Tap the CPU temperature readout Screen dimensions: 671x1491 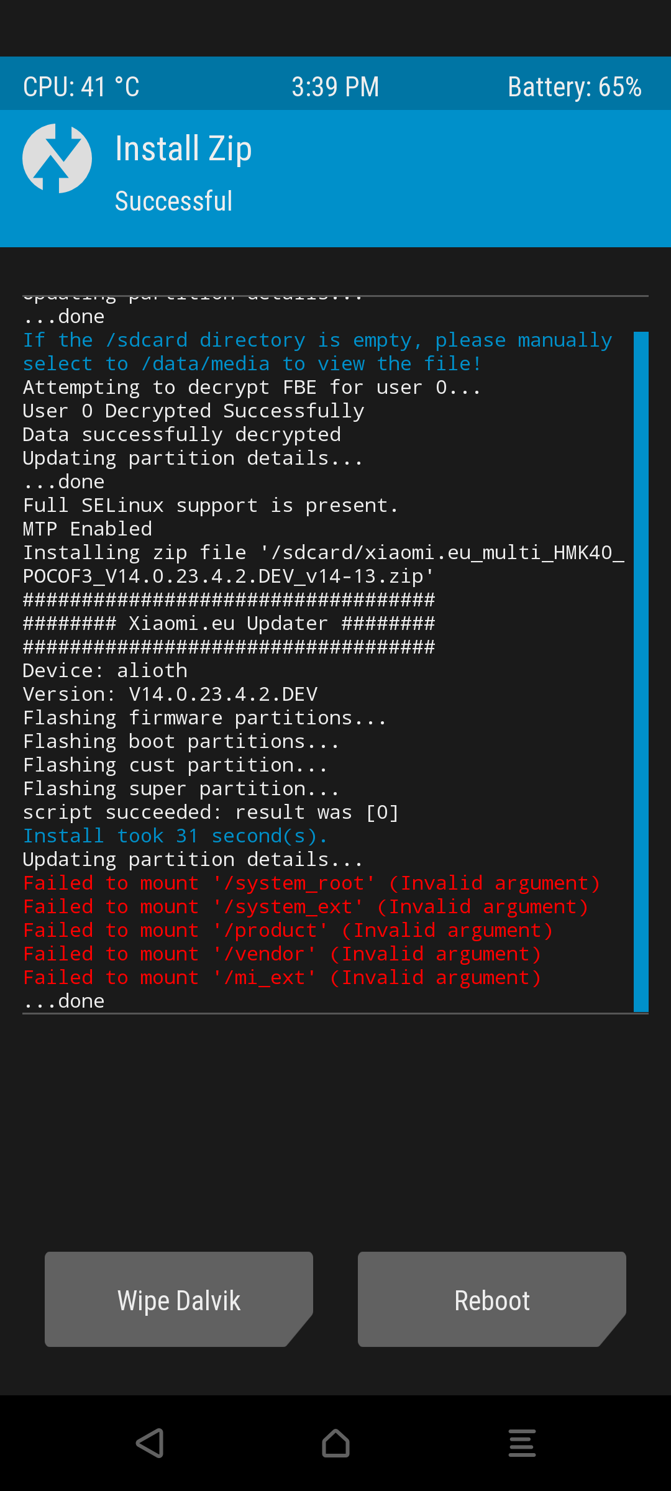(x=81, y=87)
